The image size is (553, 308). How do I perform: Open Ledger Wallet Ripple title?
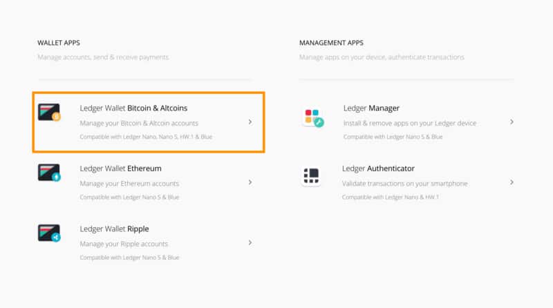click(114, 229)
